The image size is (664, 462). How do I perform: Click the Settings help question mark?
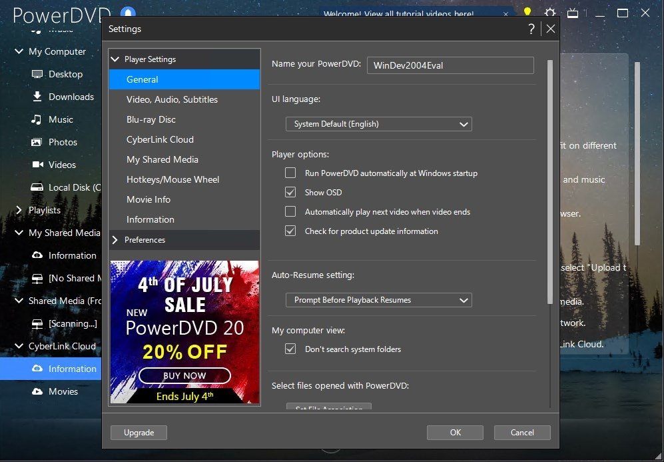pos(531,29)
